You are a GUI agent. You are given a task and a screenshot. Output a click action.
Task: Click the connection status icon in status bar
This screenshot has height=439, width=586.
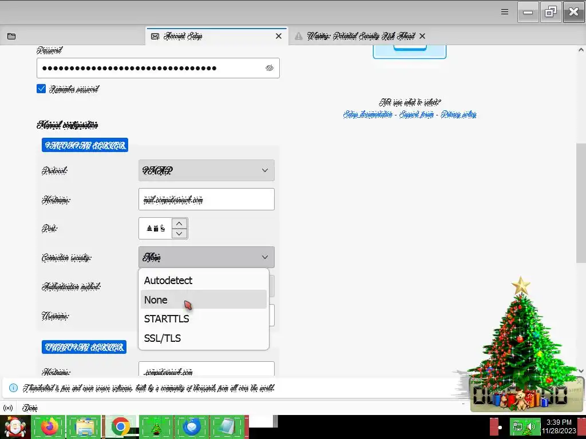tap(8, 408)
